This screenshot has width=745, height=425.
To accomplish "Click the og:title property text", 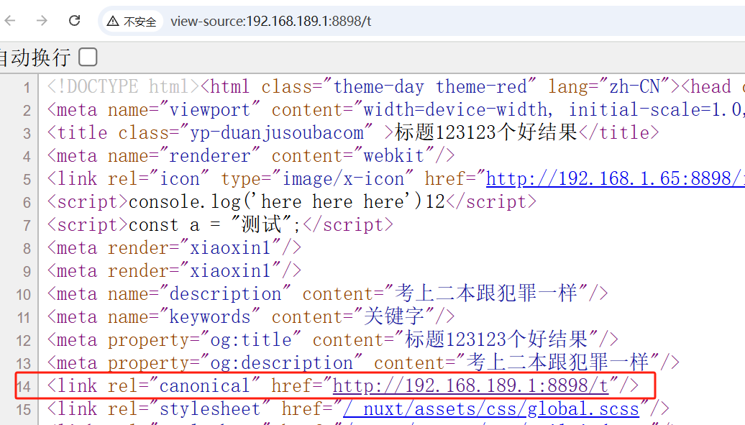I will click(251, 340).
